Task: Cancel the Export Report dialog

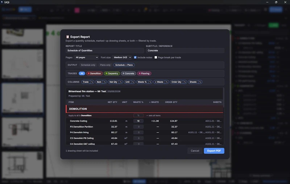Action: (x=195, y=151)
